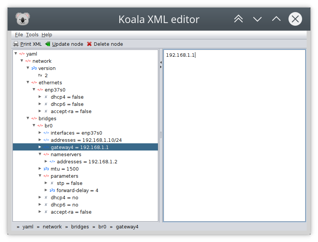
Task: Click the Update node button
Action: coord(64,44)
